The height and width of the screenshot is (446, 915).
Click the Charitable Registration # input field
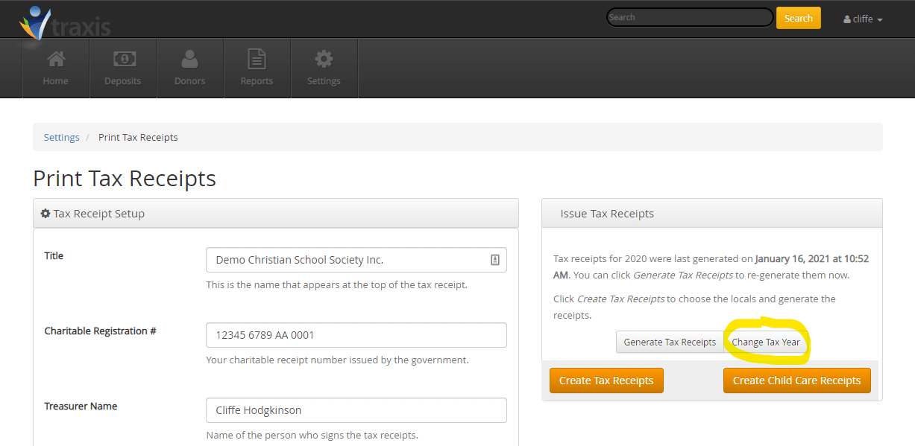coord(356,335)
